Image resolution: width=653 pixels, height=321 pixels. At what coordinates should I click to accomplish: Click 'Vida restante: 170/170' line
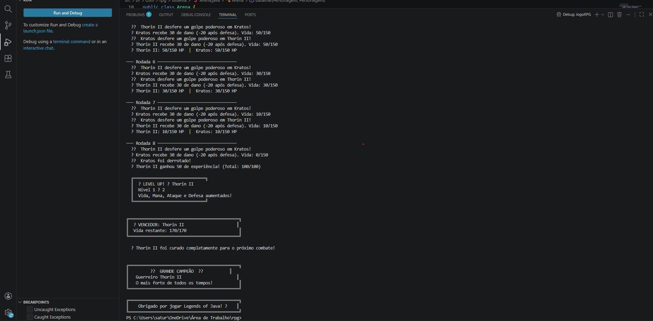pos(160,230)
